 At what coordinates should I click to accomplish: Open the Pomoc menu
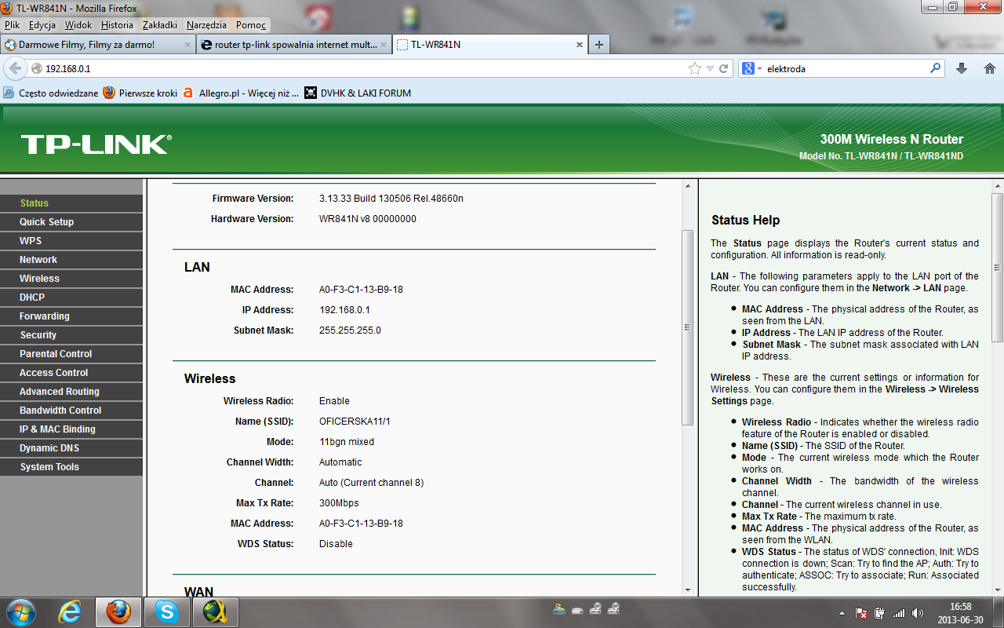[x=251, y=25]
